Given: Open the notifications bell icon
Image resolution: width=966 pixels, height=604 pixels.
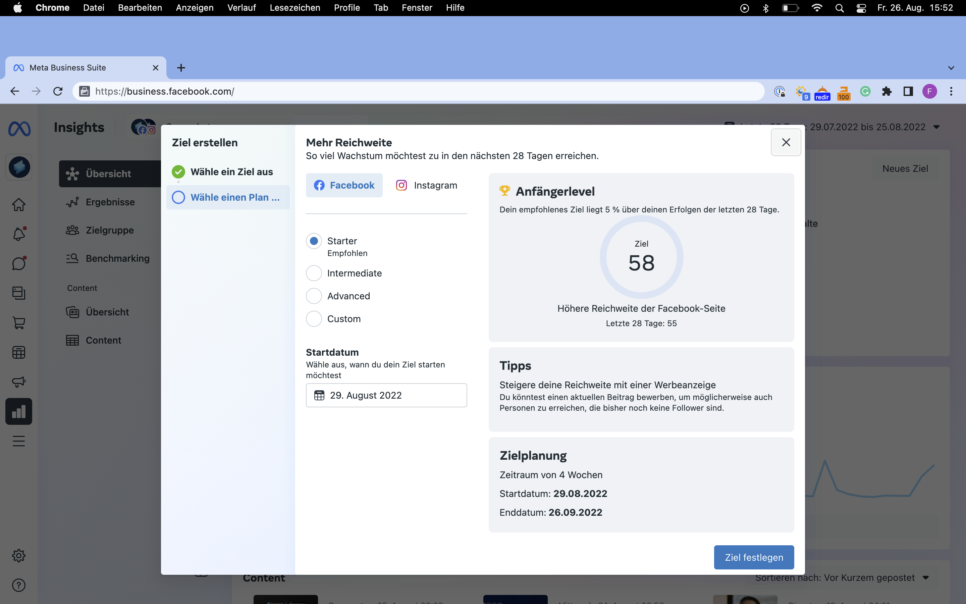Looking at the screenshot, I should click(19, 234).
